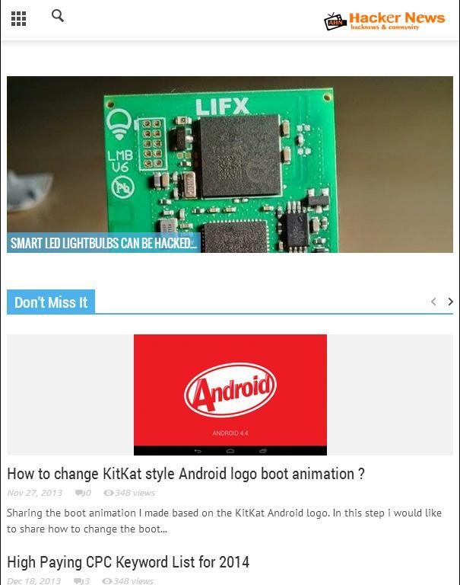Open the grid menu icon
Screen dimensions: 460x585
(x=18, y=18)
